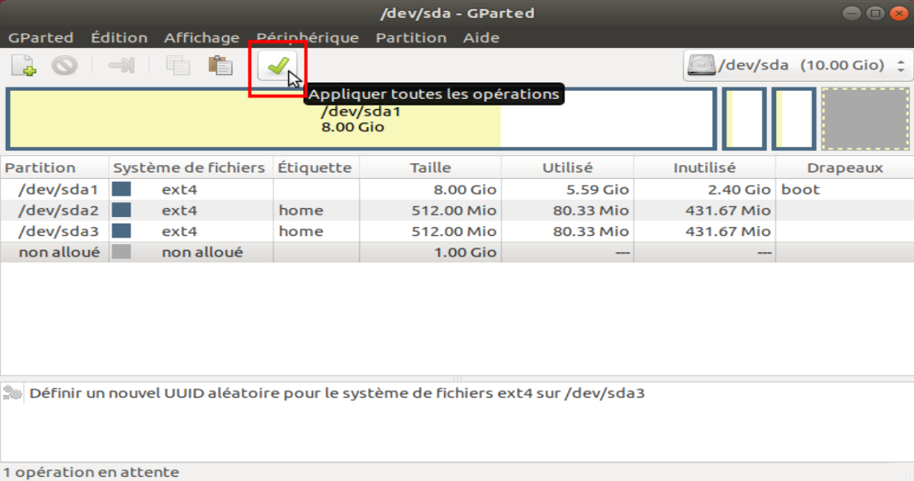
Task: Open the Aide menu
Action: (481, 38)
